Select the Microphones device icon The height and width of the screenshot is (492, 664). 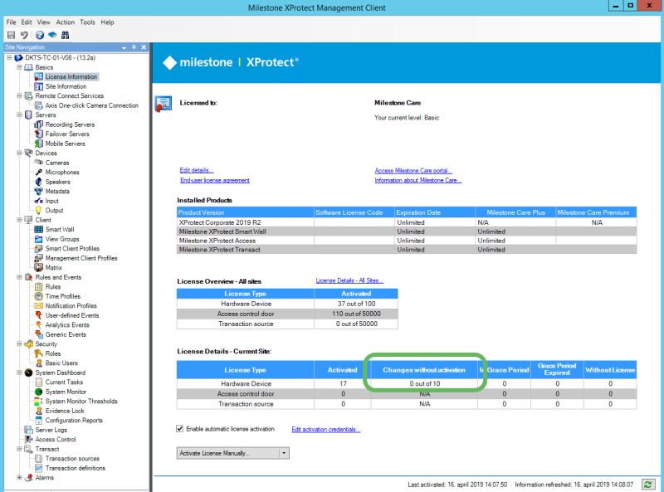click(x=37, y=172)
